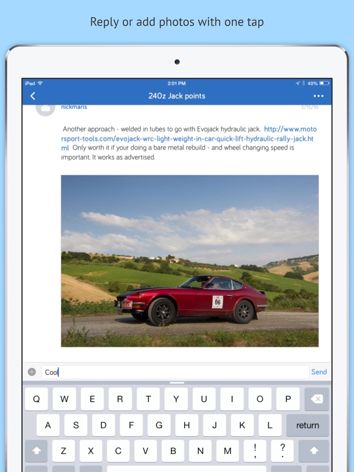Tap the W key
Viewport: 354px width, 472px height.
(64, 399)
